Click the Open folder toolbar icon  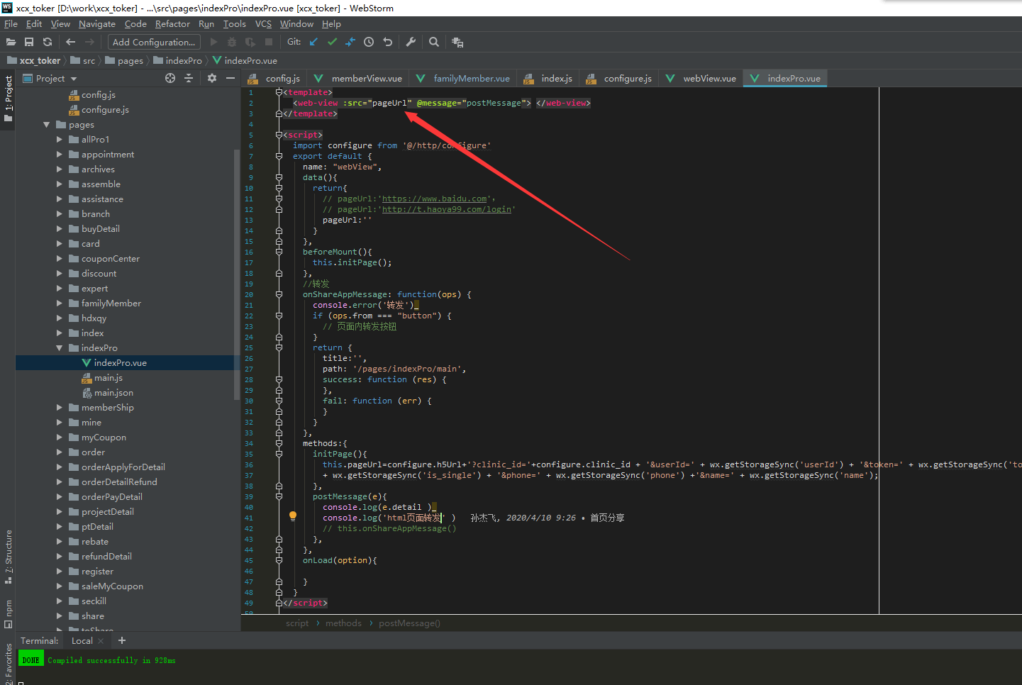11,42
